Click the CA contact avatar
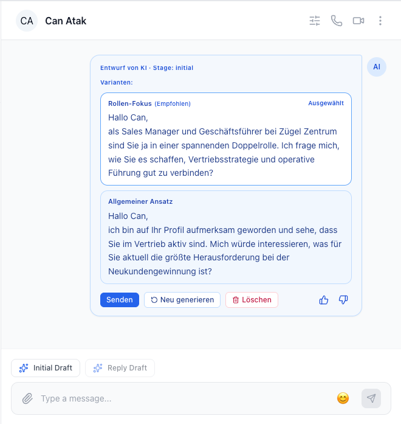Screen dimensions: 401x424 tap(27, 21)
